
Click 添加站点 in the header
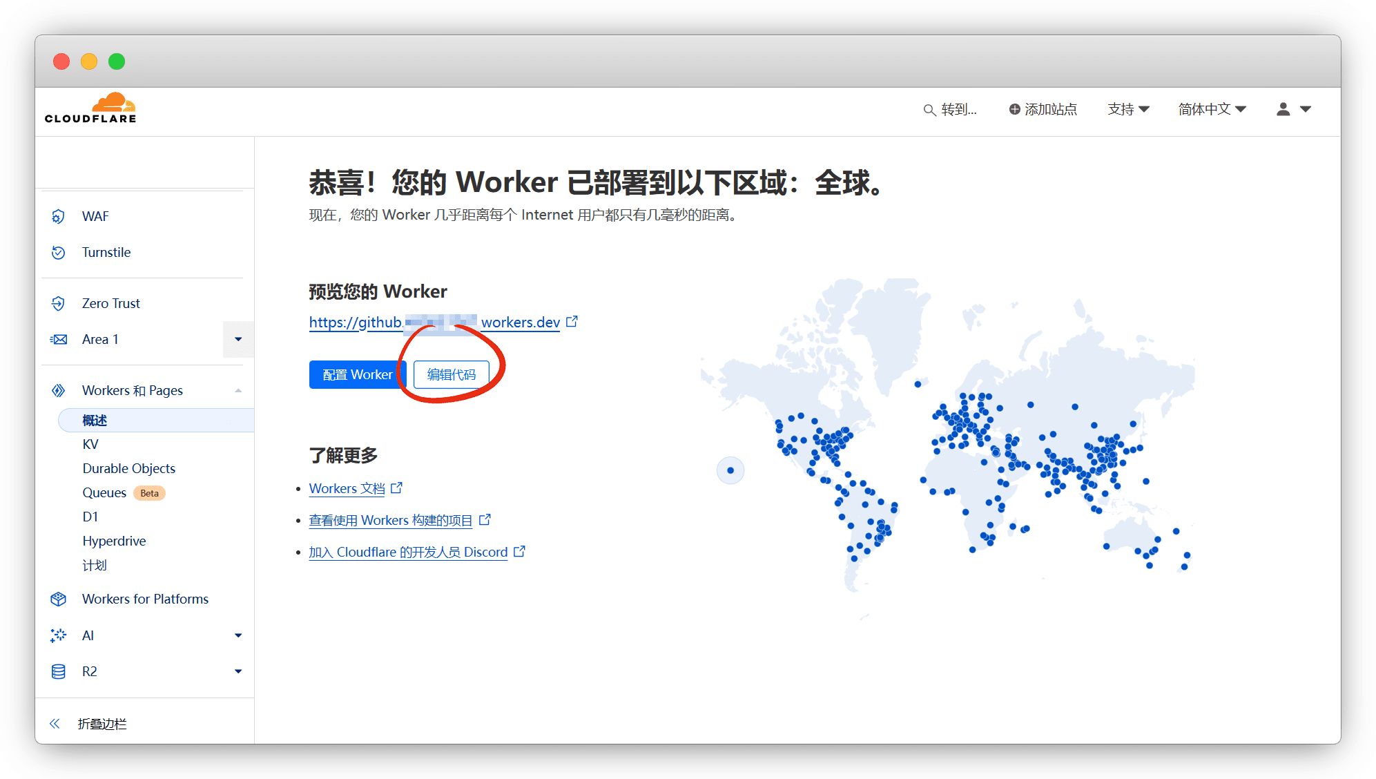tap(1043, 109)
